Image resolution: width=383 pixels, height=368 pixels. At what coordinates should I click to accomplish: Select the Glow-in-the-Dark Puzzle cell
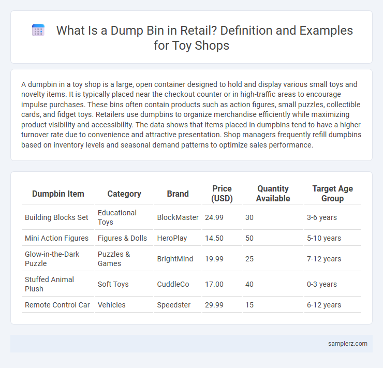point(58,259)
